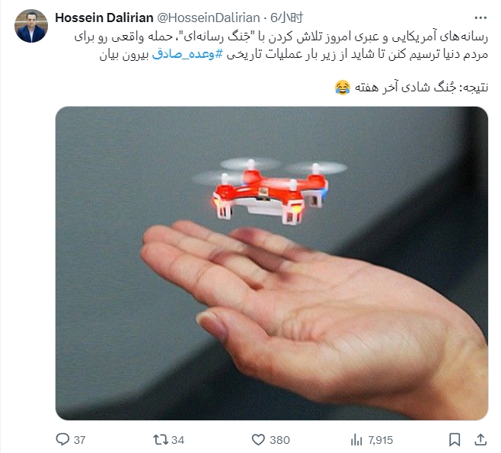
Task: Bookmark this tweet
Action: click(x=455, y=439)
